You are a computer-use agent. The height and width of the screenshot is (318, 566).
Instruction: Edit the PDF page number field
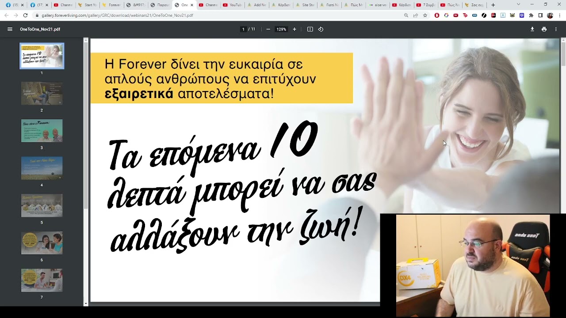point(243,29)
